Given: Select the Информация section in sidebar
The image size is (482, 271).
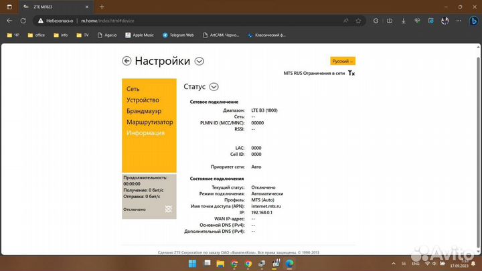Looking at the screenshot, I should pyautogui.click(x=145, y=133).
